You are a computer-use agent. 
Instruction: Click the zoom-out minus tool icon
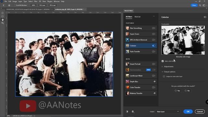coord(3,16)
